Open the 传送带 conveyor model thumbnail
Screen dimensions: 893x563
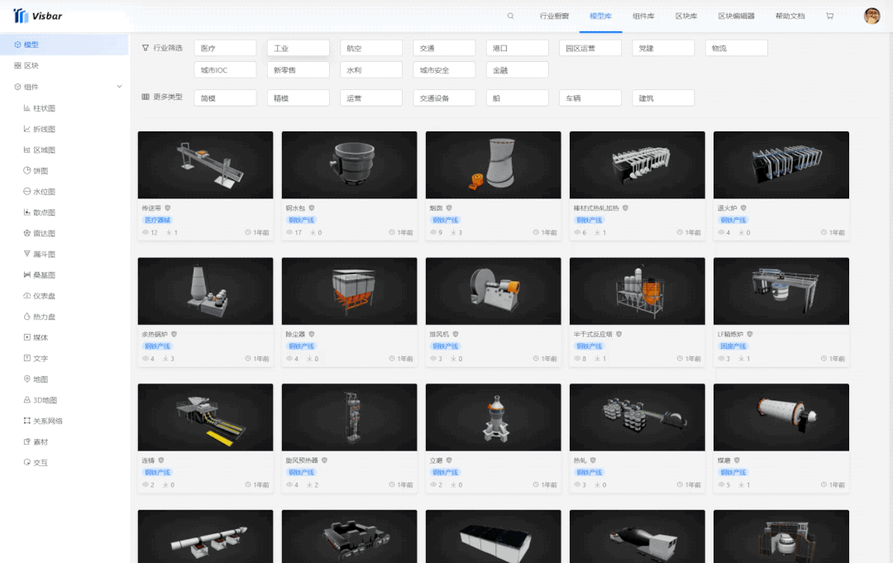205,165
